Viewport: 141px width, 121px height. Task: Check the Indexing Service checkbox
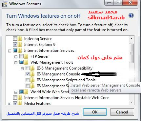pos(15,39)
